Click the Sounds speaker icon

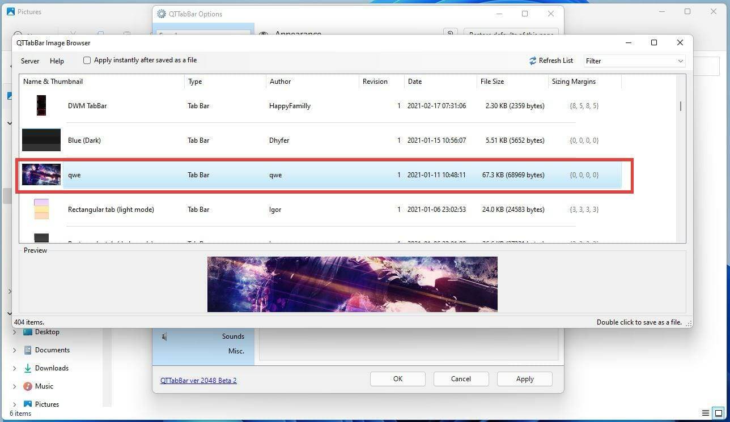pos(164,335)
